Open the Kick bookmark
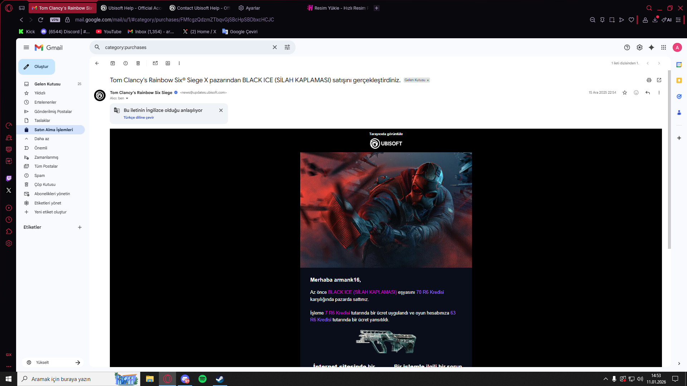The width and height of the screenshot is (687, 386). pos(27,31)
